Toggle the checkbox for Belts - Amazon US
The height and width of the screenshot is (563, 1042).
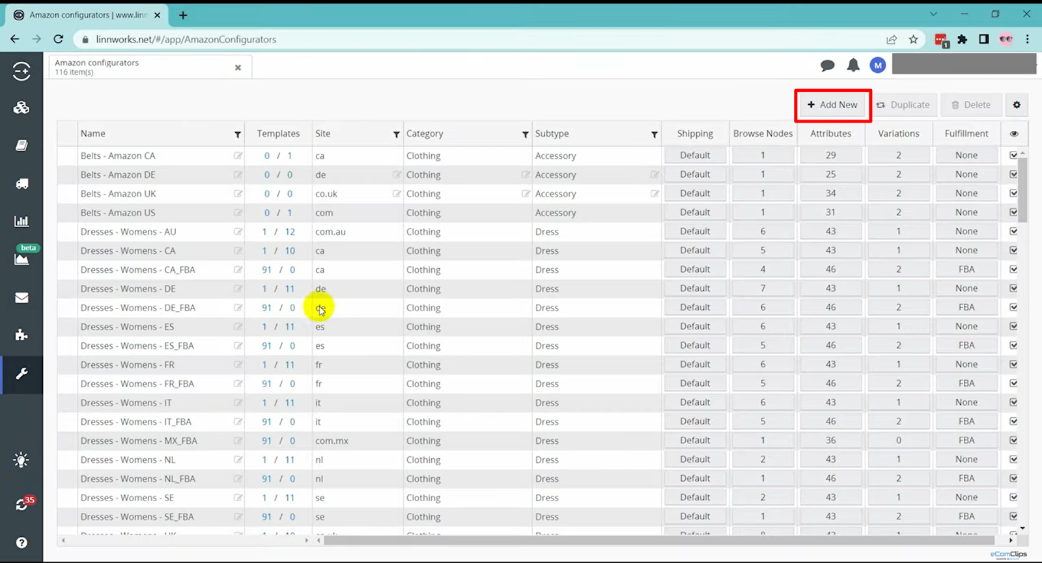[x=1013, y=212]
